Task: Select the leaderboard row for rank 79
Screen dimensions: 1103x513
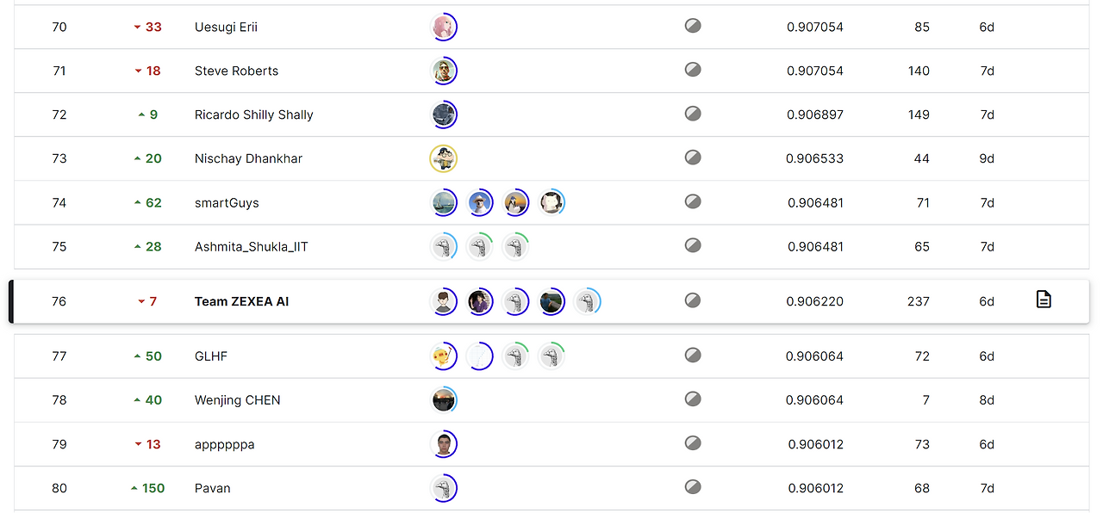Action: pyautogui.click(x=551, y=444)
